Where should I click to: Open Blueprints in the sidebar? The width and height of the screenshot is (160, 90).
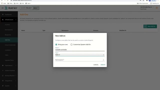click(x=8, y=35)
